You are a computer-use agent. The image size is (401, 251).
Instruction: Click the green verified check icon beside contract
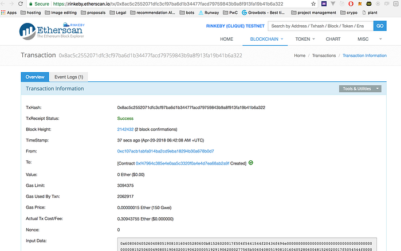coord(251,163)
